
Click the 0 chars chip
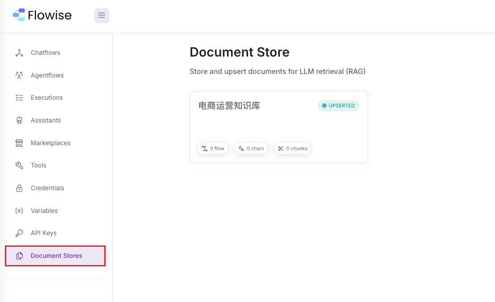click(251, 148)
